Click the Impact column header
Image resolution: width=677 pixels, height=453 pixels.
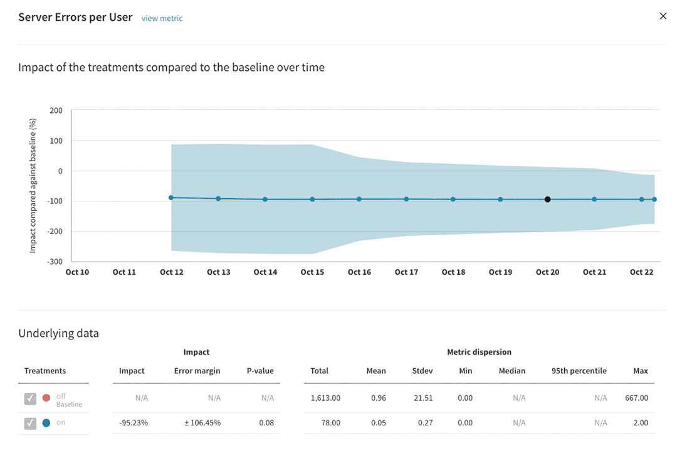click(132, 371)
